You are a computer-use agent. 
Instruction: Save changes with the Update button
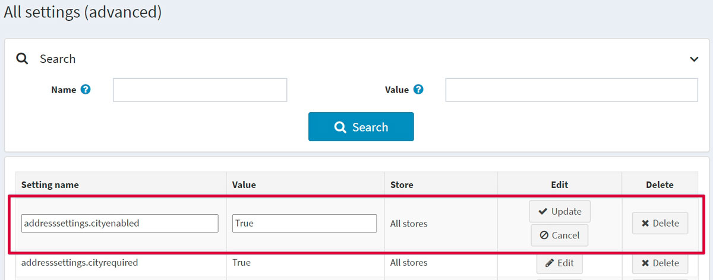(560, 212)
